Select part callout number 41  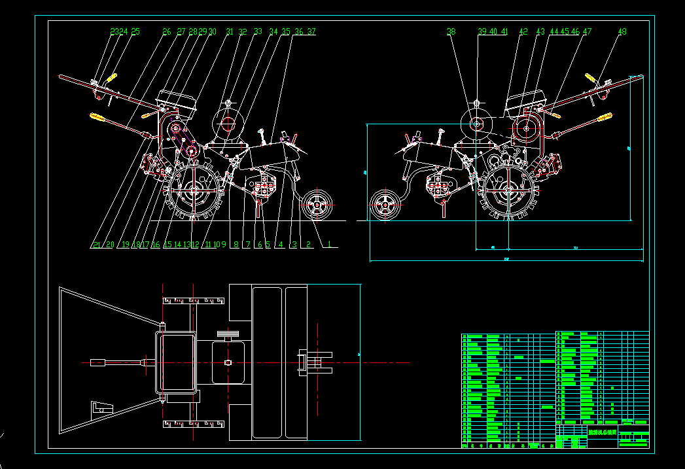(x=504, y=31)
